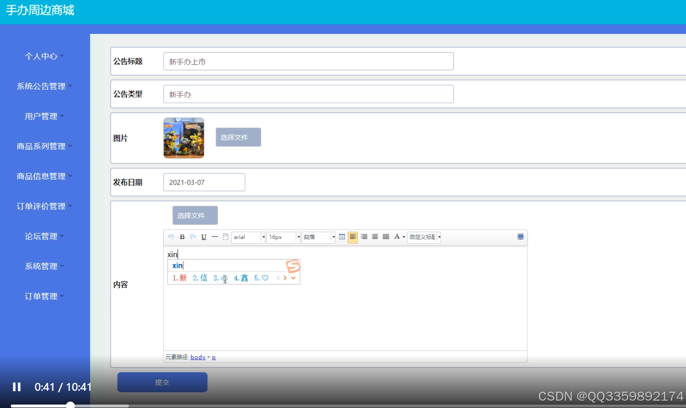
Task: Click the 提交 submit button
Action: tap(162, 382)
